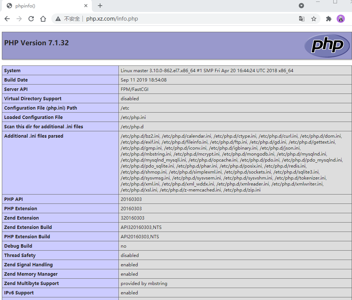Click the PHP Version 7.1.32 heading
This screenshot has width=352, height=300.
click(36, 43)
